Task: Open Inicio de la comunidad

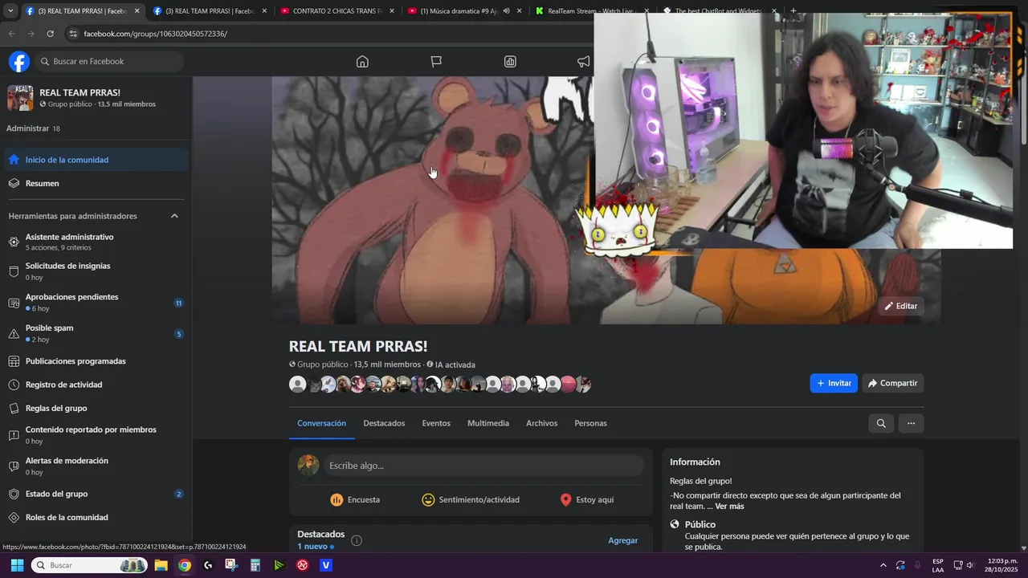Action: [96, 160]
